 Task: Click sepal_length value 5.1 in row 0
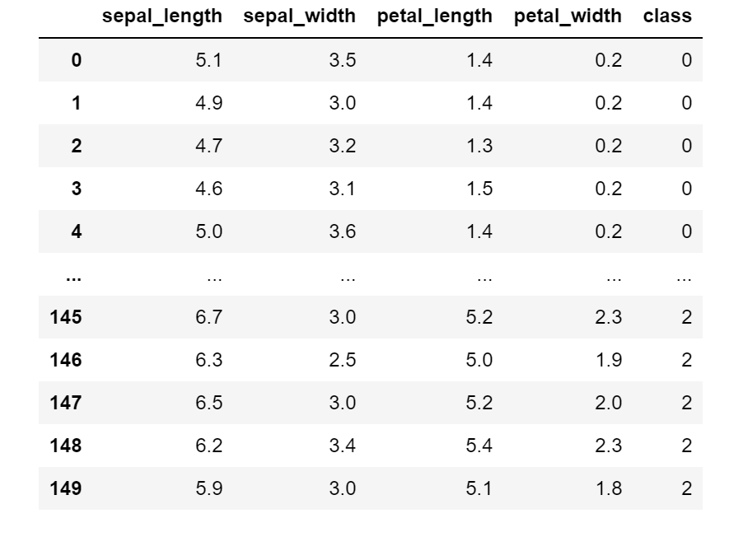pos(209,60)
